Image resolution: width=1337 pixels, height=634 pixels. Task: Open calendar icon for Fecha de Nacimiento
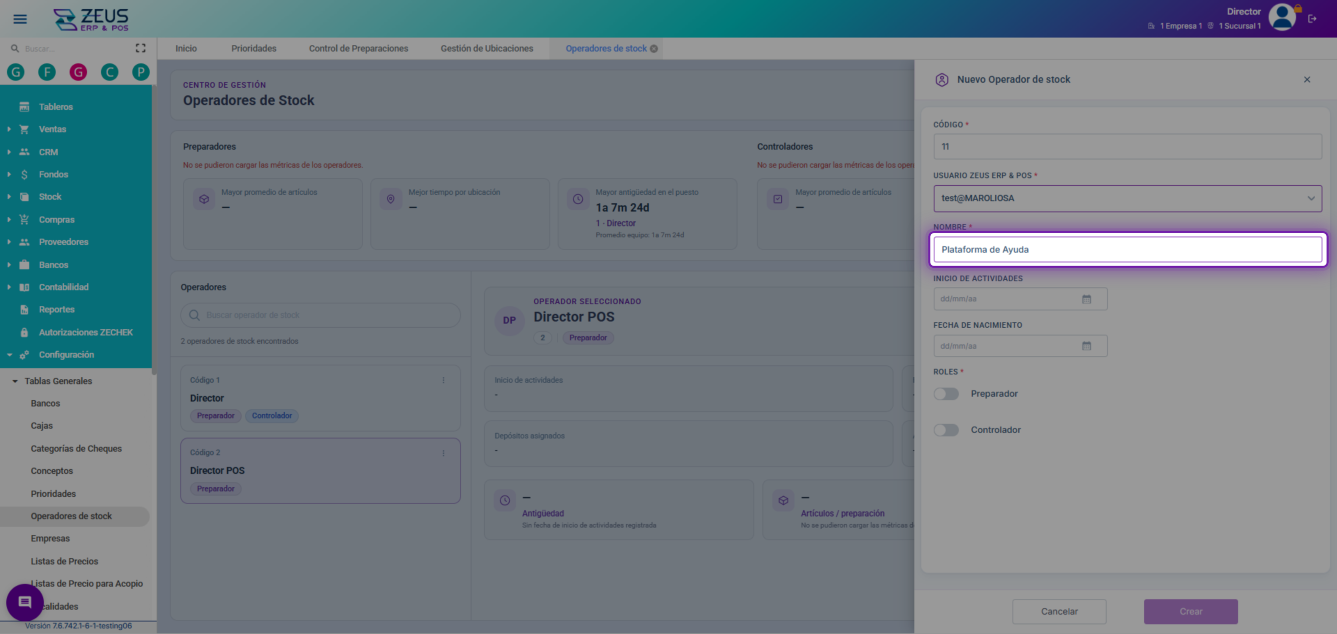click(x=1086, y=346)
